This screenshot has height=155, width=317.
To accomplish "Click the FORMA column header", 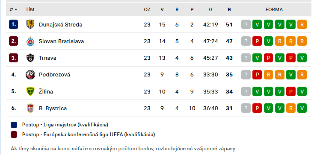I will [274, 9].
